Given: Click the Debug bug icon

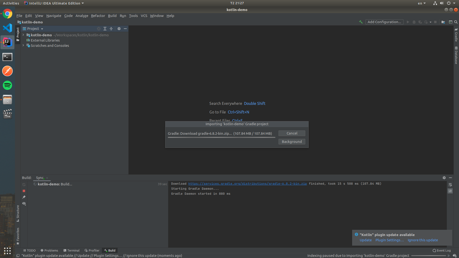Looking at the screenshot, I should [x=414, y=22].
